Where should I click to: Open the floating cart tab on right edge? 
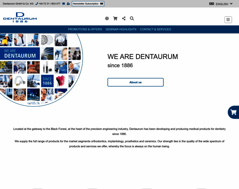click(x=233, y=112)
